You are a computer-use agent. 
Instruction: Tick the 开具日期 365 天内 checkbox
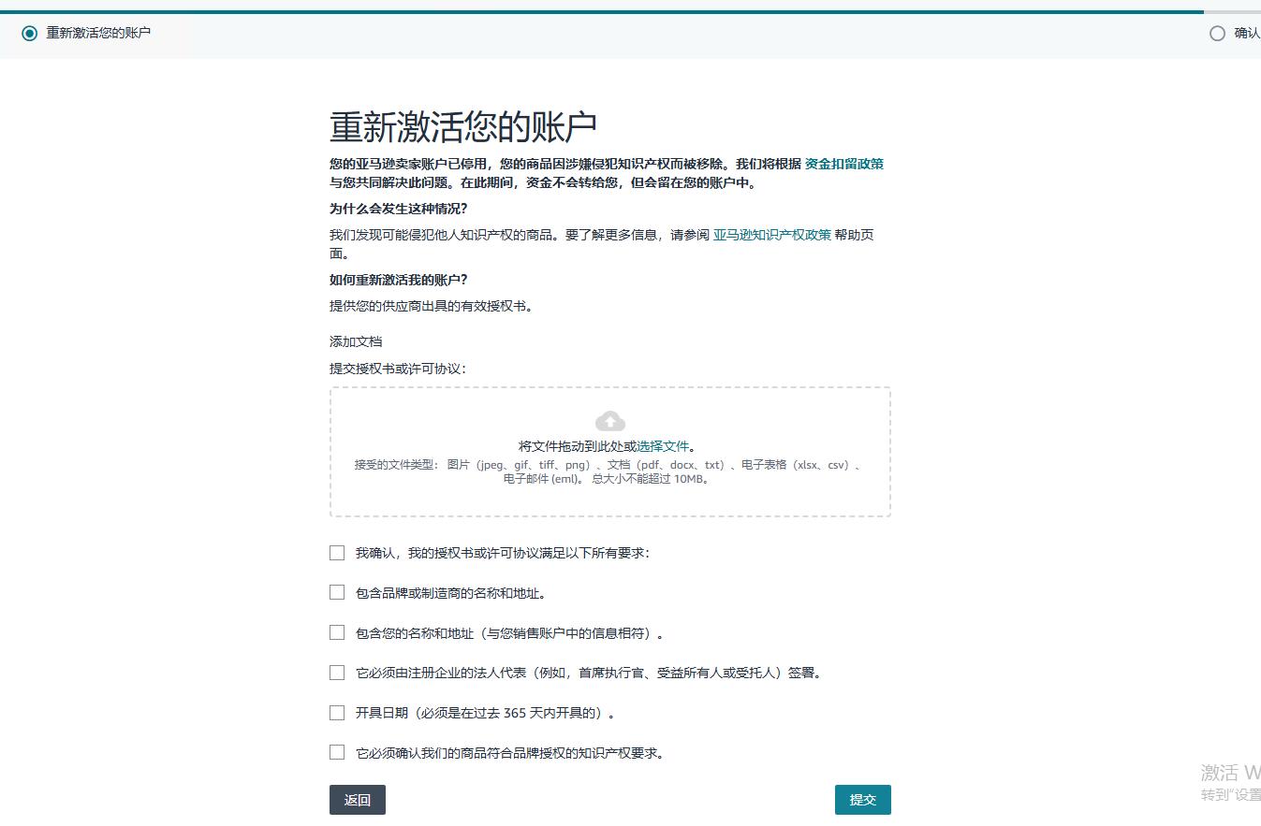[x=337, y=713]
